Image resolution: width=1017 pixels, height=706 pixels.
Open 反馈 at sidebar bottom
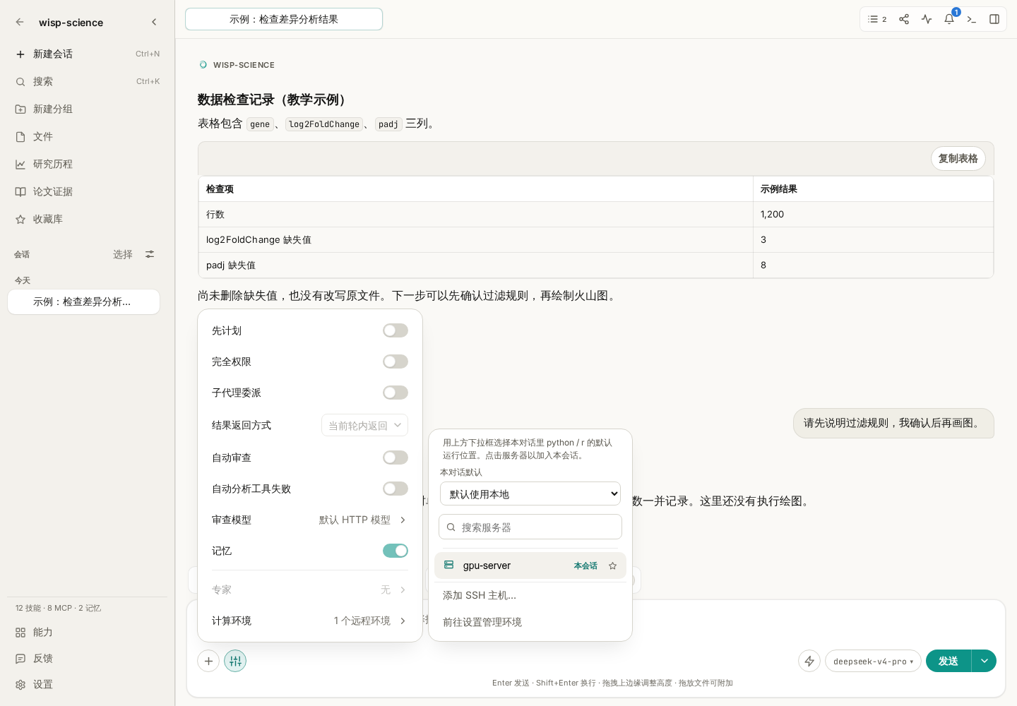tap(88, 658)
